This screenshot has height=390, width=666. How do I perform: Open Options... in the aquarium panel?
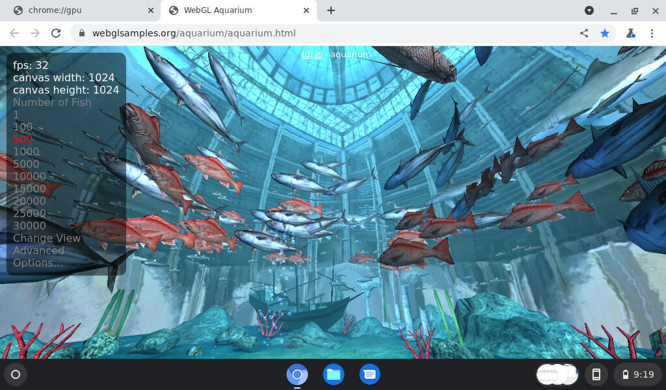point(38,263)
